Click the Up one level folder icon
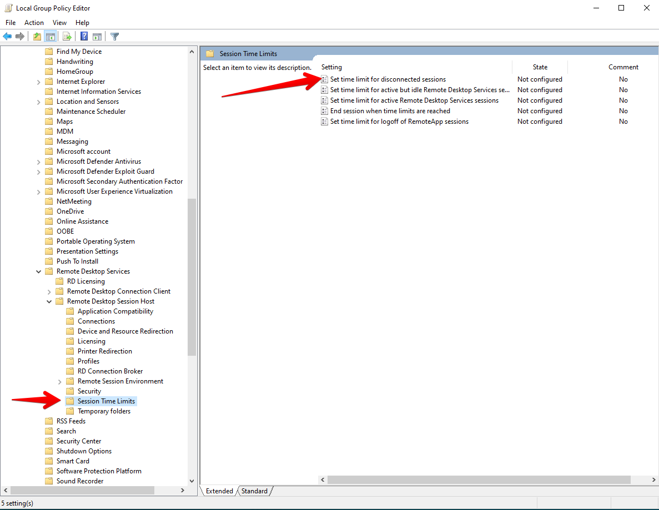Image resolution: width=659 pixels, height=510 pixels. pyautogui.click(x=37, y=37)
